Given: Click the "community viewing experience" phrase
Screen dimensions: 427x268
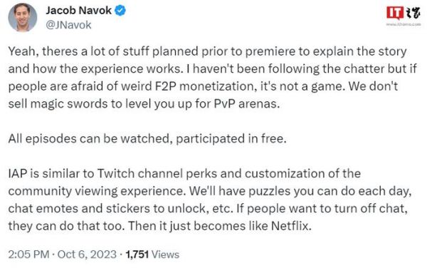Looking at the screenshot, I should pos(96,191).
